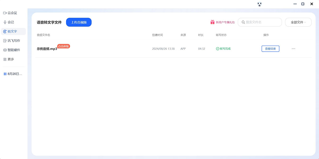The image size is (319, 159).
Task: Open the 示例音频.mp3 file entry
Action: tap(47, 49)
